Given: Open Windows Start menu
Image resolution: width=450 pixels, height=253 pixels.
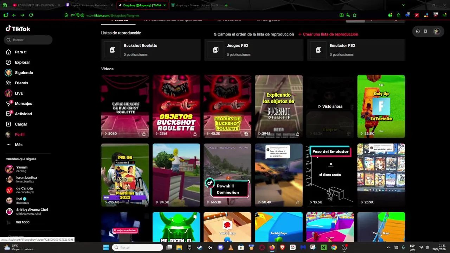Looking at the screenshot, I should (x=106, y=247).
